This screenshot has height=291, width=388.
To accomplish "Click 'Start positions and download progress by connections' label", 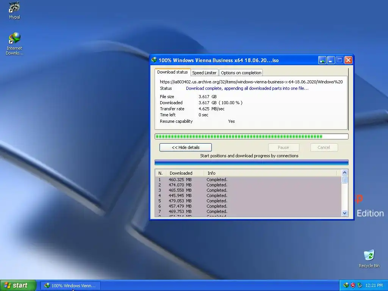I will click(249, 156).
